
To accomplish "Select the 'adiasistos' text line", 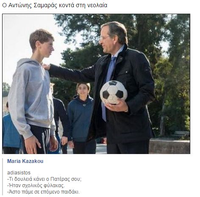I will click(19, 173).
